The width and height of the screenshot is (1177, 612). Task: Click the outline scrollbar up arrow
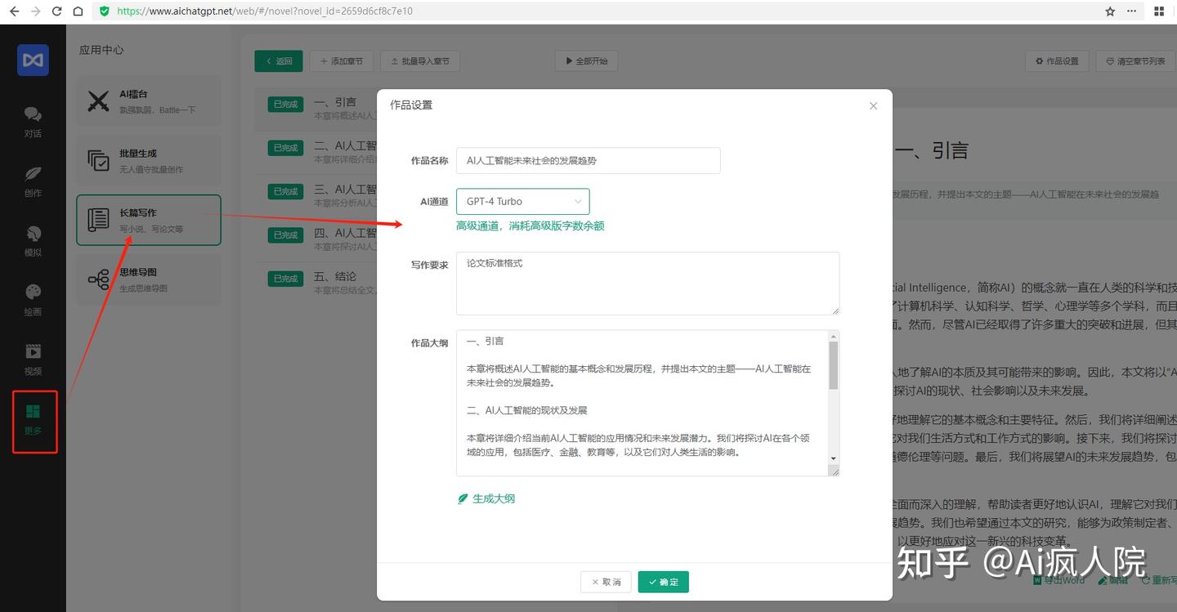(x=833, y=337)
